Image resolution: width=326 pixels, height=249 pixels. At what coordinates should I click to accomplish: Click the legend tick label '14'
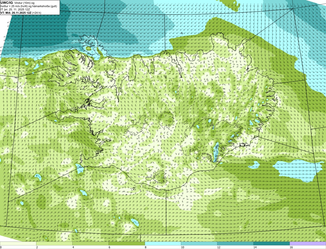255,247
